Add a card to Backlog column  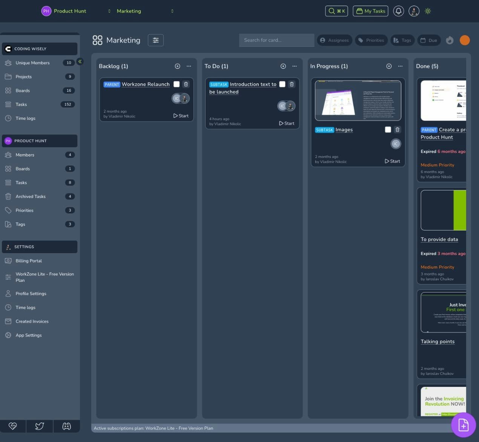coord(177,66)
